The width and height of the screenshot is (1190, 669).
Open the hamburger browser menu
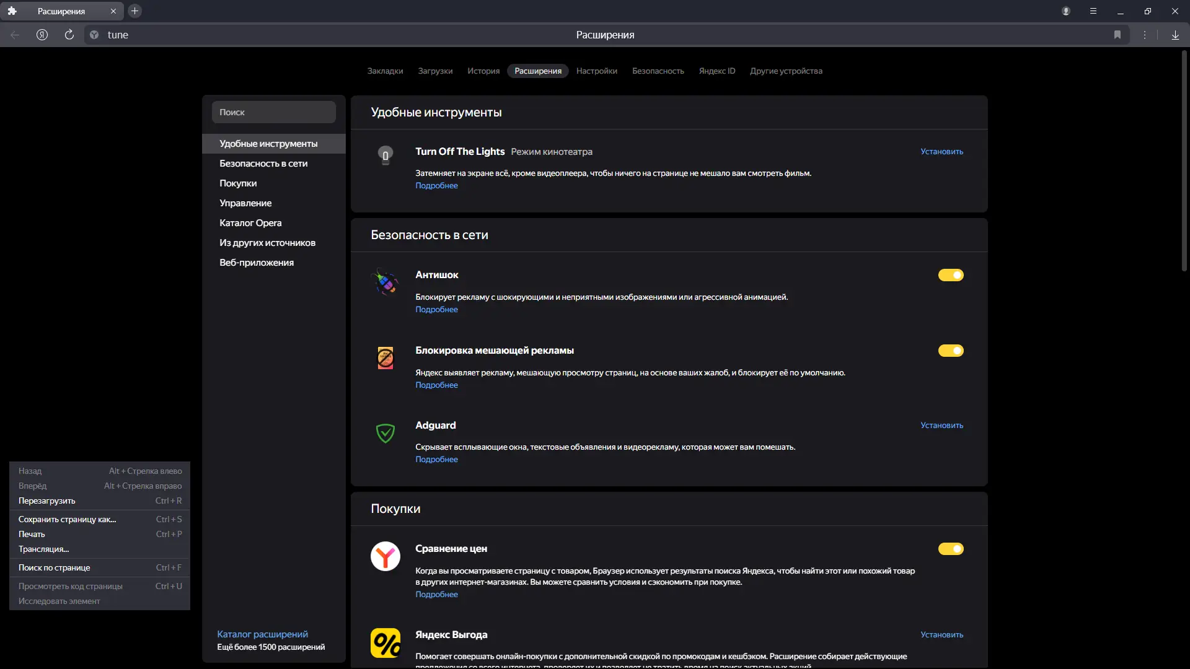coord(1093,11)
